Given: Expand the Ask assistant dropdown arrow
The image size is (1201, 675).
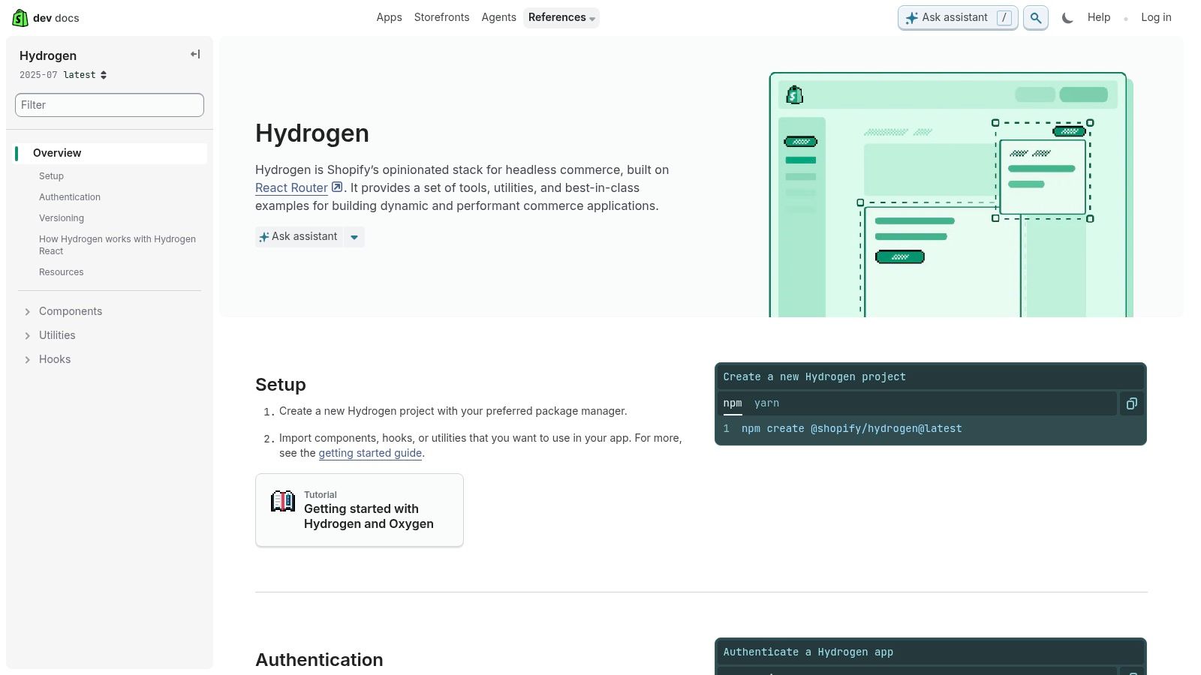Looking at the screenshot, I should tap(354, 236).
